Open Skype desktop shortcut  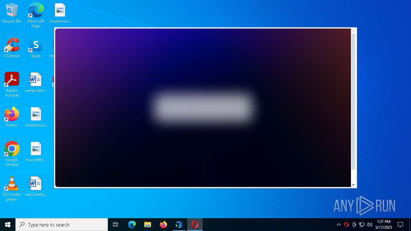(x=36, y=48)
